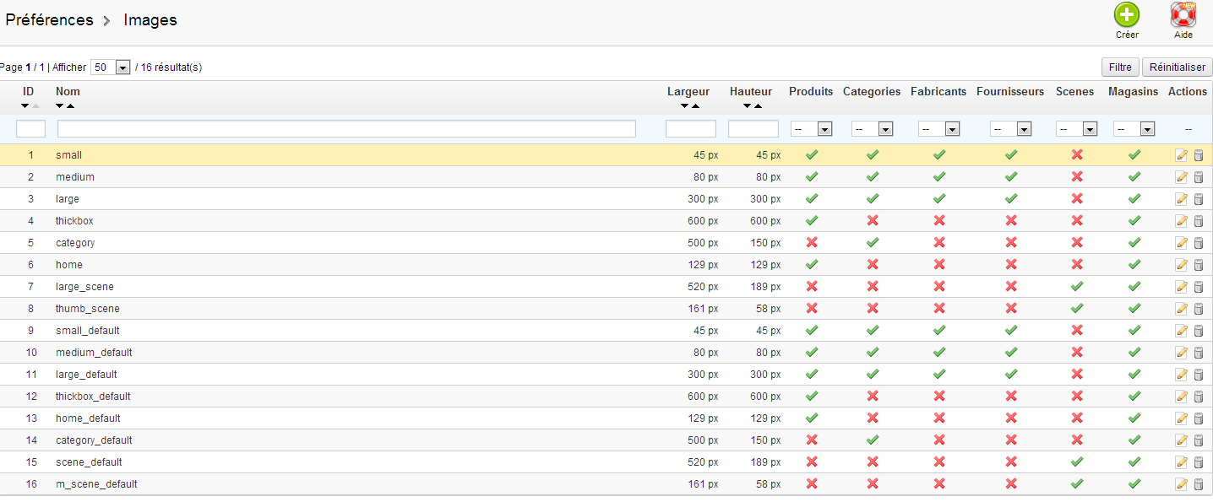Screen dimensions: 1213x502
Task: Open the Scenes filter dropdown
Action: click(1077, 129)
